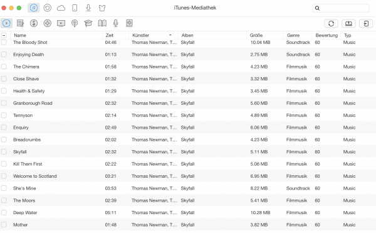
Task: Sort by the Bewertung column header
Action: [x=326, y=35]
